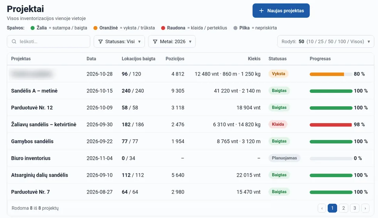378x218 pixels.
Task: Click quantity 15 470 vnt
Action: (x=248, y=192)
